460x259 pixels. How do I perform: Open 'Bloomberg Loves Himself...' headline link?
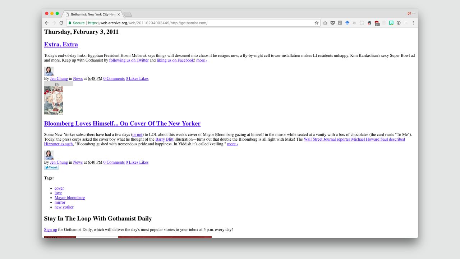coord(122,123)
